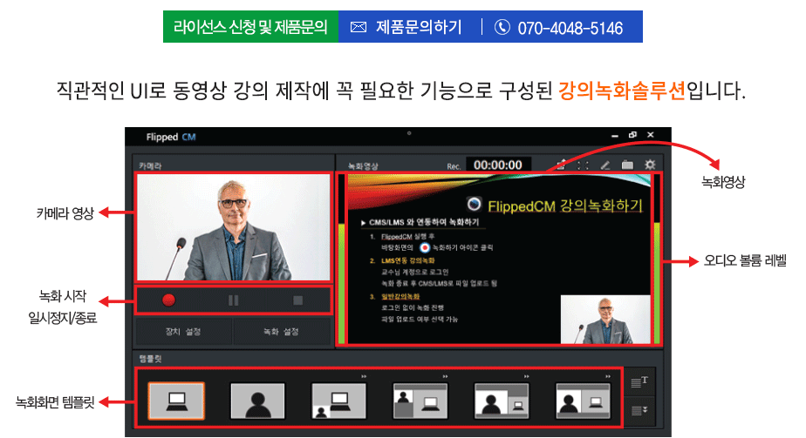The image size is (806, 438).
Task: Start recording with the red record button
Action: click(x=169, y=300)
